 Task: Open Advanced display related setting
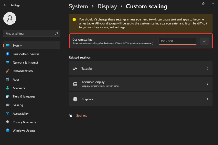coord(141,84)
